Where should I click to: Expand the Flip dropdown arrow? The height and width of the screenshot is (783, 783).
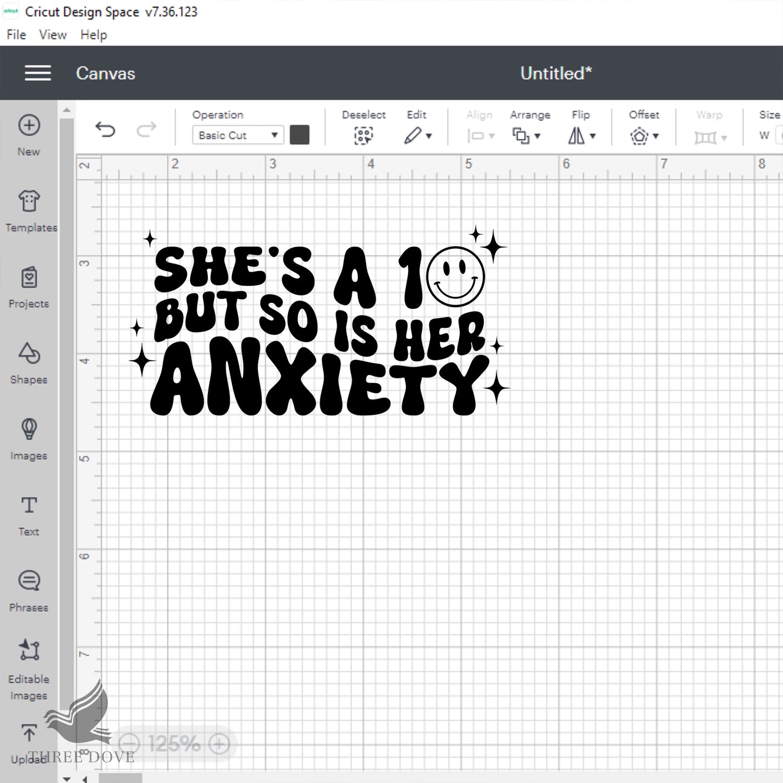pos(593,136)
